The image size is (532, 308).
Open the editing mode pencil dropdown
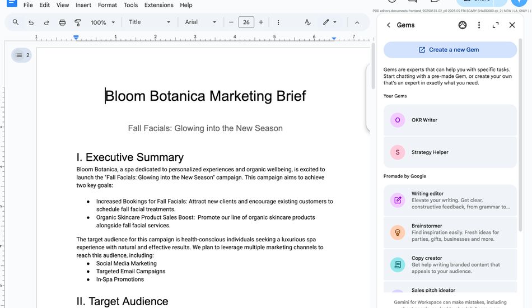(330, 22)
